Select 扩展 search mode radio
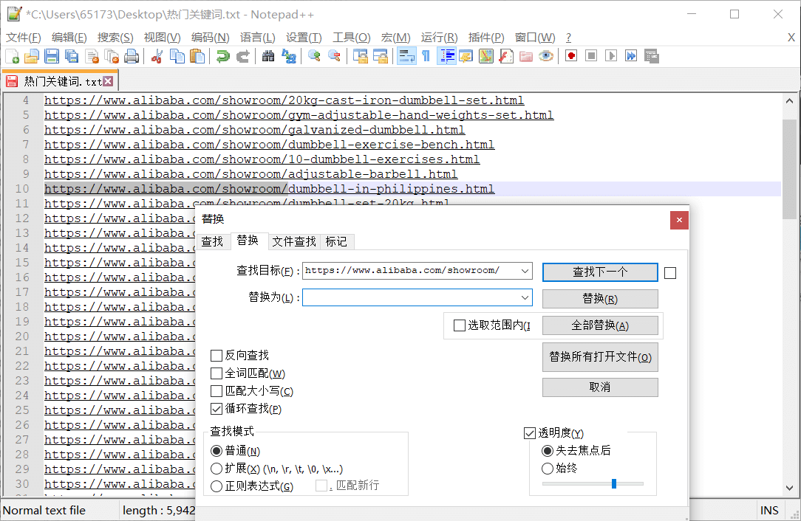801x521 pixels. [x=216, y=469]
